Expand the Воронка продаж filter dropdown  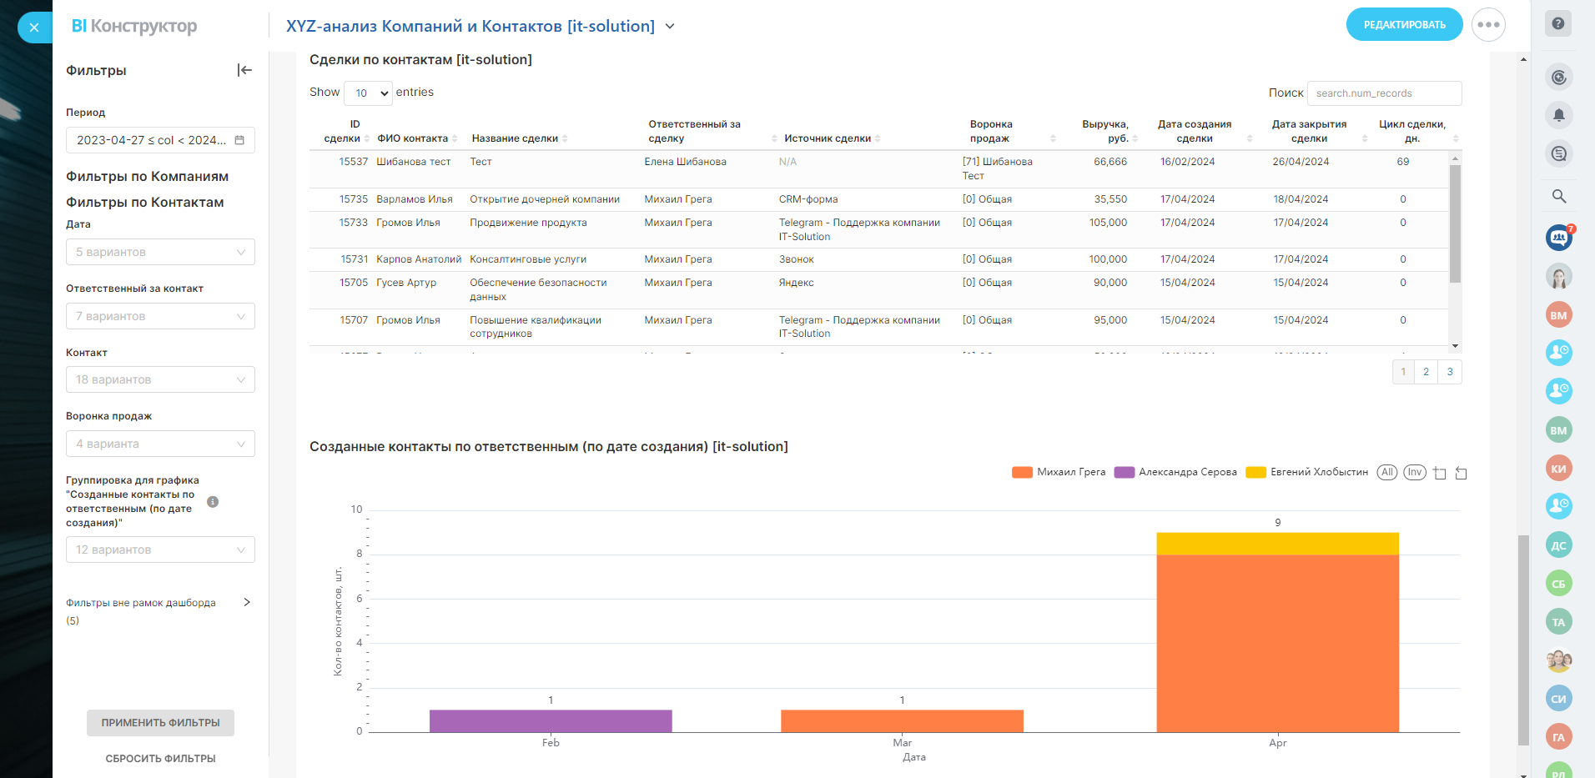(x=160, y=444)
